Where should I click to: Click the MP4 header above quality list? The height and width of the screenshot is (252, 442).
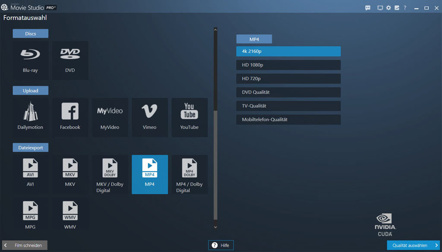click(x=254, y=39)
